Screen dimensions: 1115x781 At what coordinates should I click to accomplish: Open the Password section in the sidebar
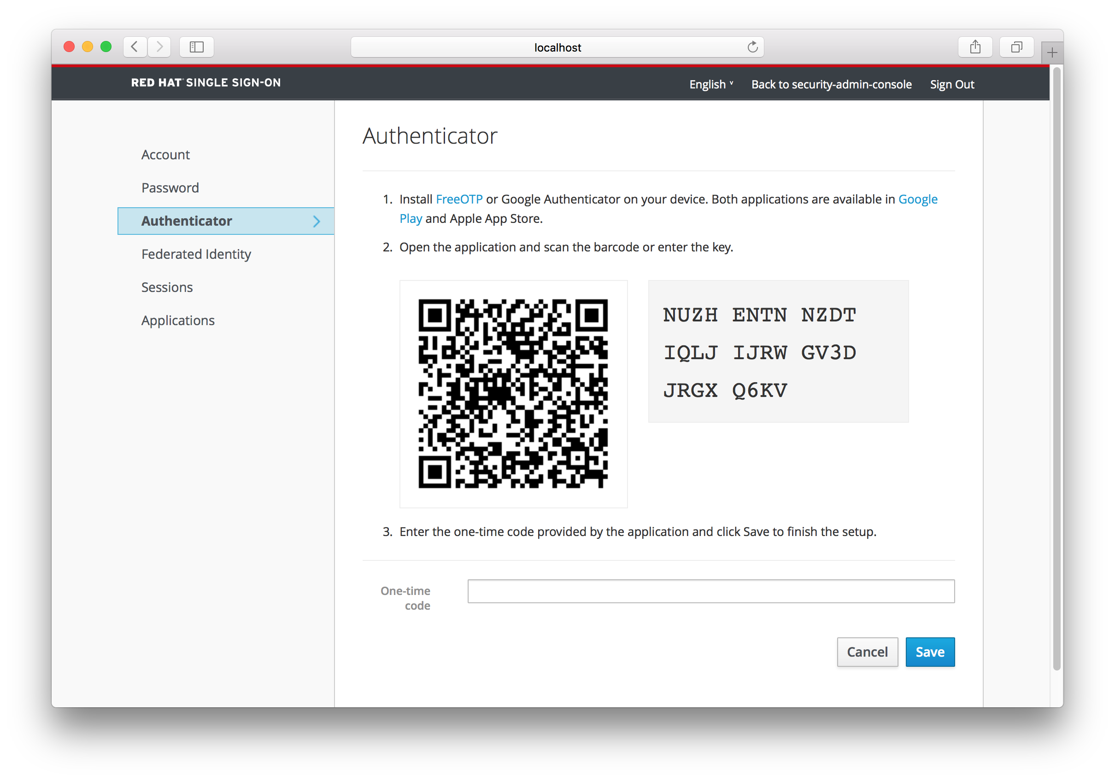click(x=170, y=187)
